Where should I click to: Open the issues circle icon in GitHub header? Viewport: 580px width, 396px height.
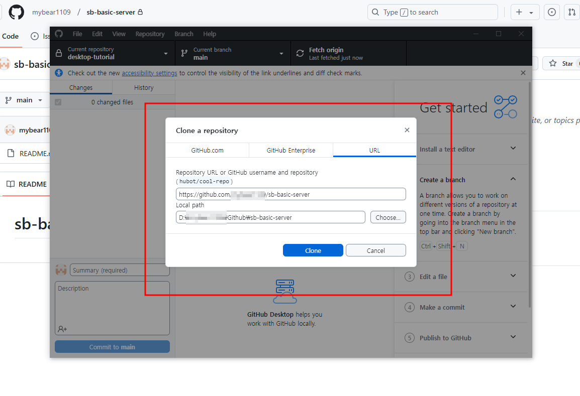point(551,12)
